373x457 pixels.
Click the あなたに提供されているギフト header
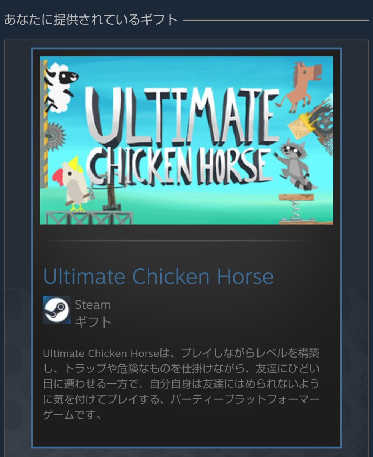(x=91, y=19)
